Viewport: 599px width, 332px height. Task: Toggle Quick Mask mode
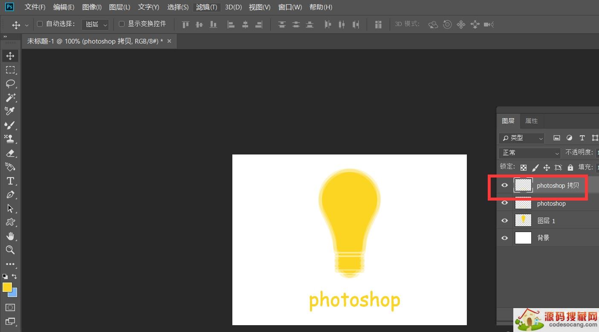(10, 307)
